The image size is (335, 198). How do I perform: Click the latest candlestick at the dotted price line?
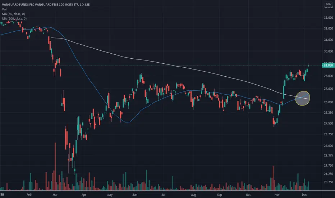tap(308, 66)
